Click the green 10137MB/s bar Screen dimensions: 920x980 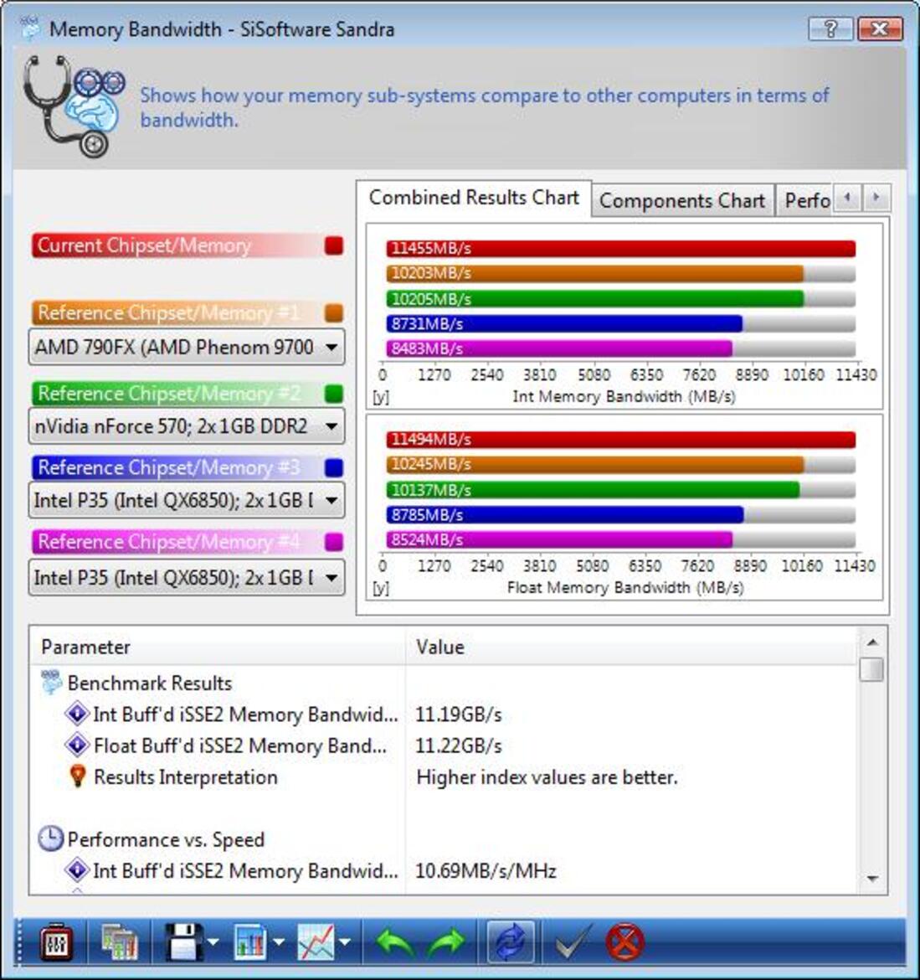[x=593, y=489]
